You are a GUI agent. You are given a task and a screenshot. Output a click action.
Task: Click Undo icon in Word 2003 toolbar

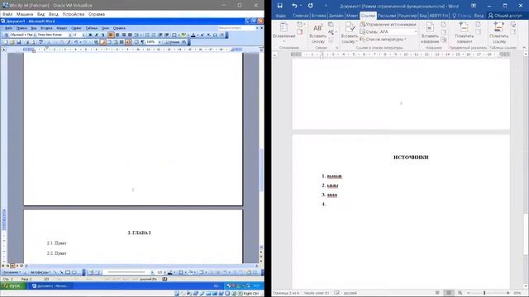coord(76,42)
